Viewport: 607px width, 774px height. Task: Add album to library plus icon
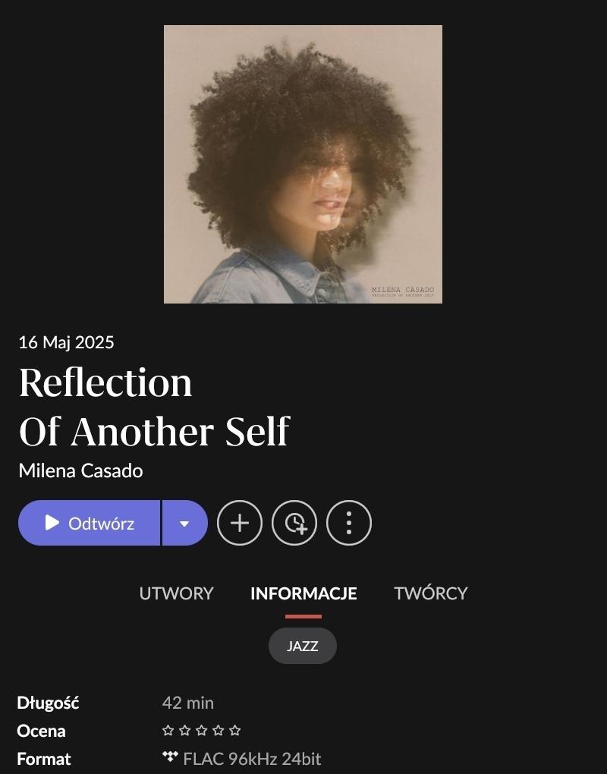[x=240, y=523]
